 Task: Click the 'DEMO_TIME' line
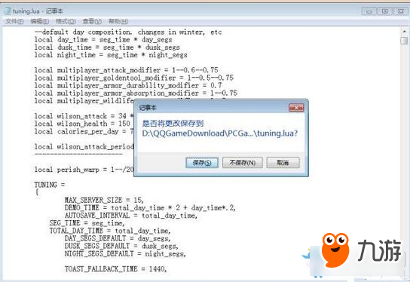[150, 207]
